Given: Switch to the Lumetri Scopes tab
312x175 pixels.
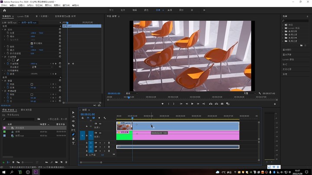Looking at the screenshot, I should (23, 16).
